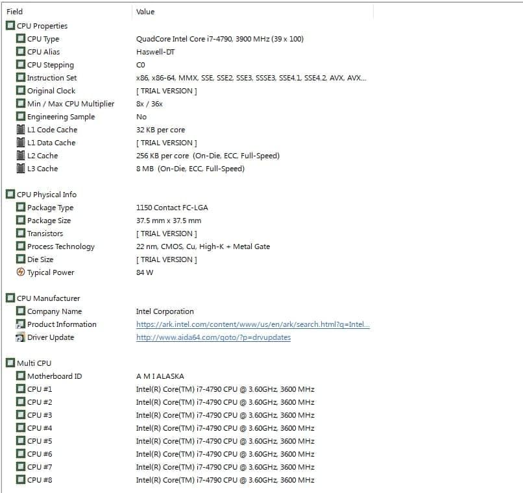The height and width of the screenshot is (493, 523).
Task: Select the 84 W typical power value
Action: (145, 272)
